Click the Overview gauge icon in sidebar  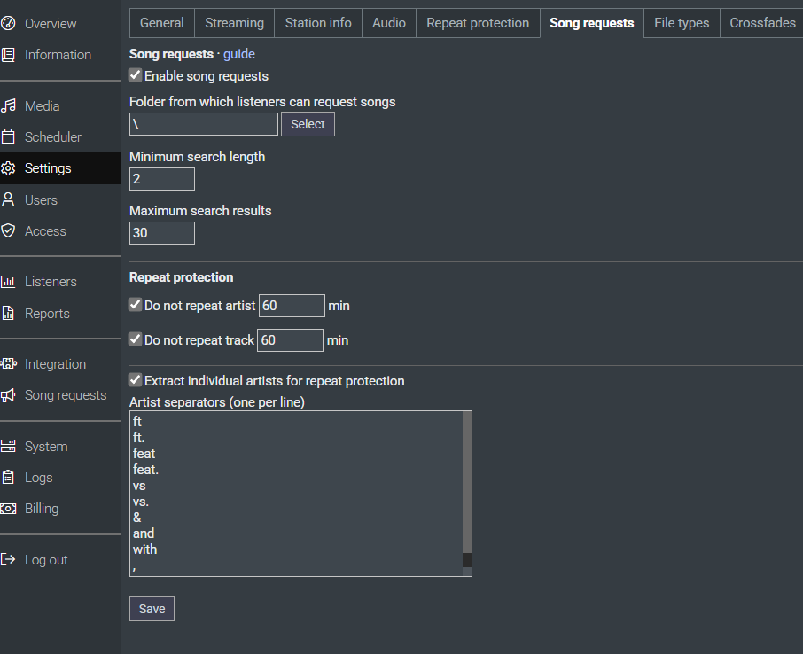click(x=9, y=23)
